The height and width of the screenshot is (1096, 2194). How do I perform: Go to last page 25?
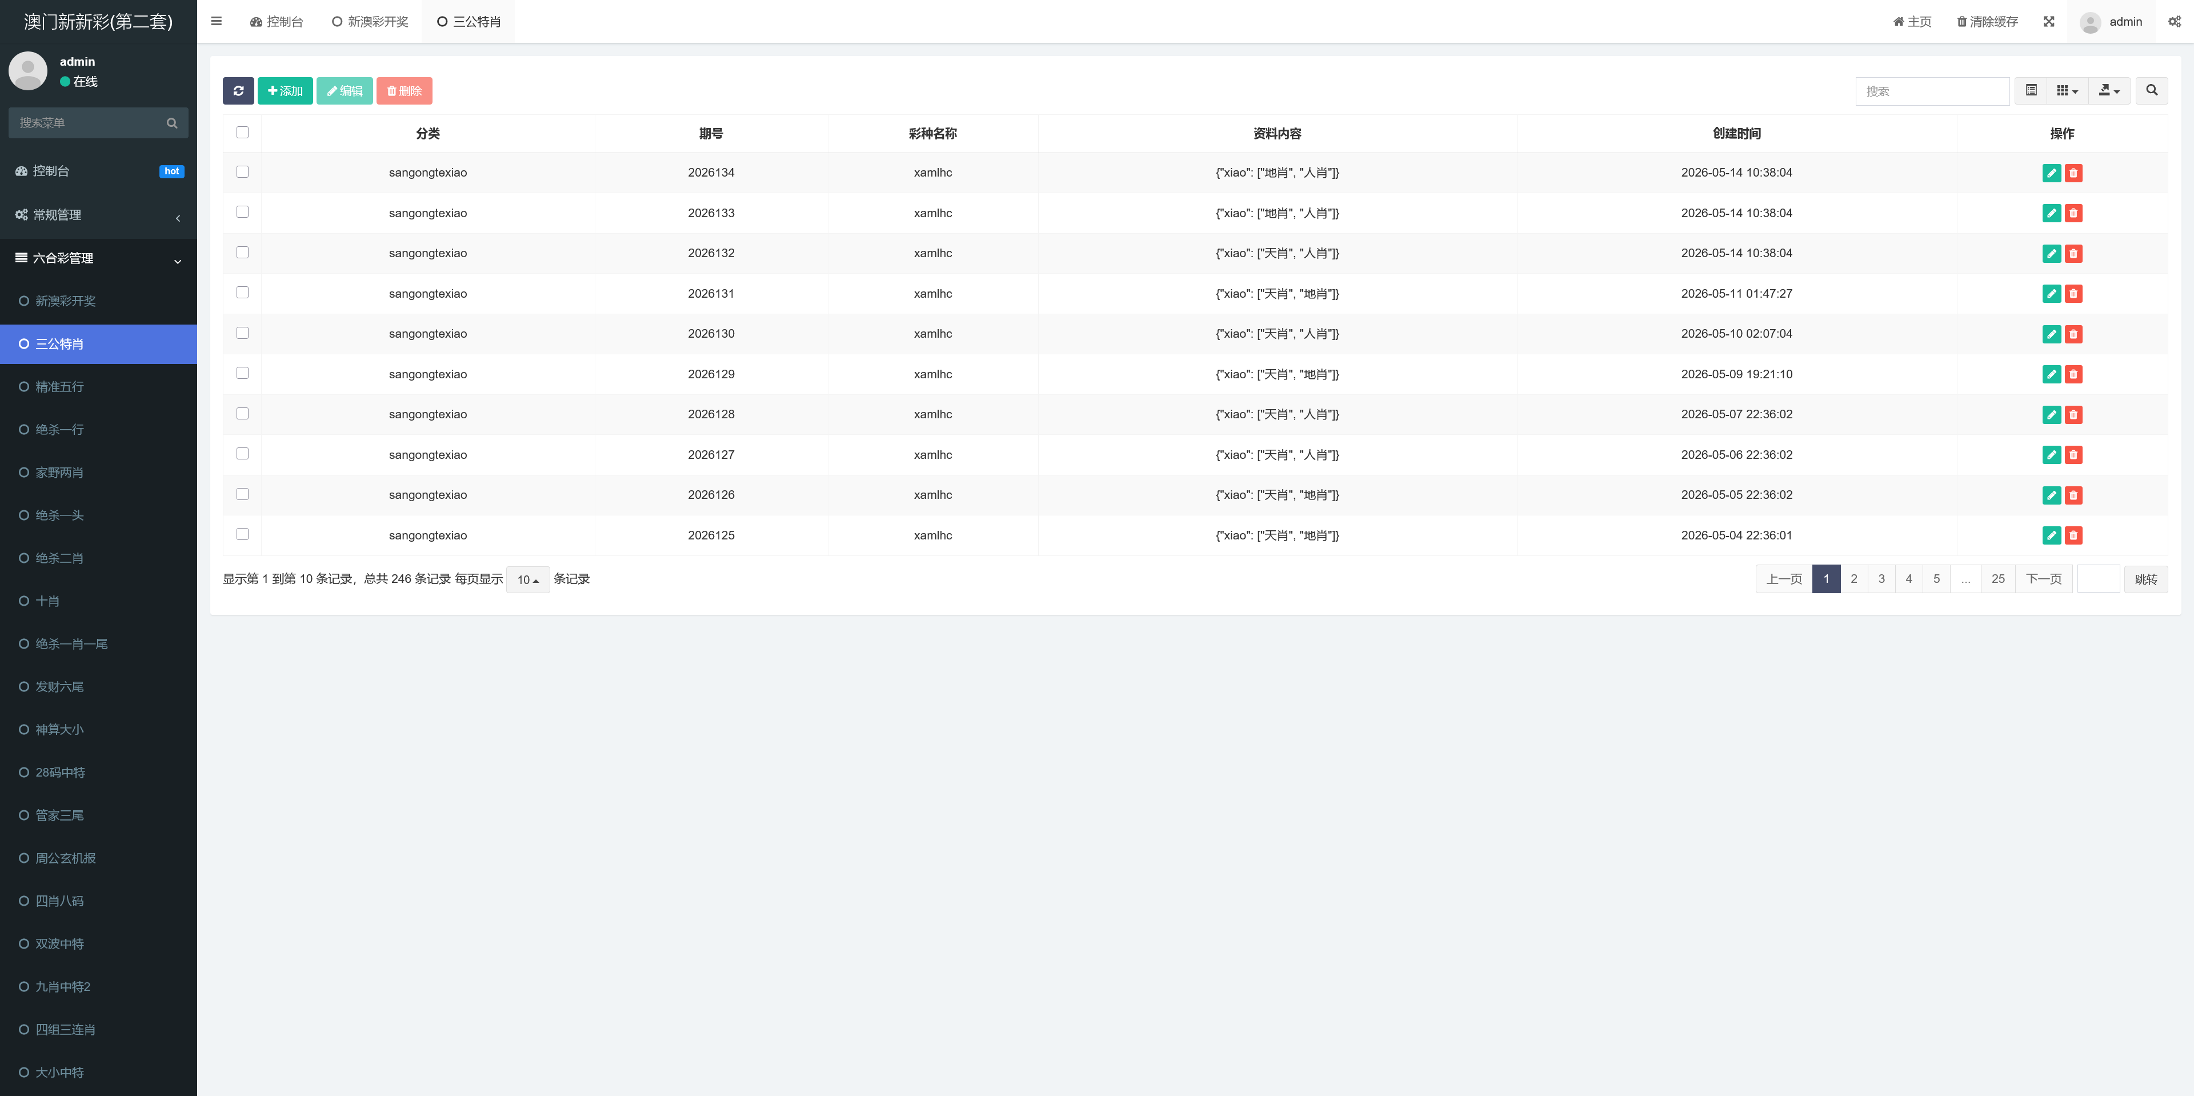pos(1997,579)
